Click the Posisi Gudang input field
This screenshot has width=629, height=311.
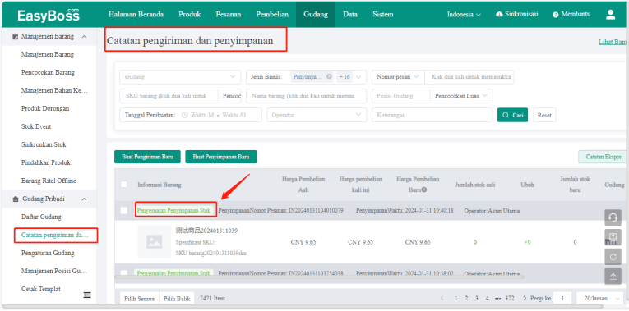click(400, 96)
